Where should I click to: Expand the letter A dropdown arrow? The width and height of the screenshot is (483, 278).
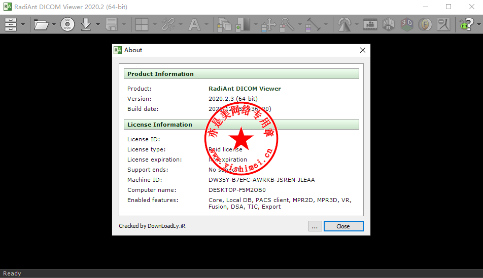(206, 24)
